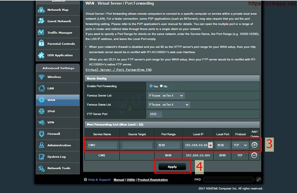Open Guest Network via its icon
Viewport: 297px width, 193px height.
coord(41,21)
